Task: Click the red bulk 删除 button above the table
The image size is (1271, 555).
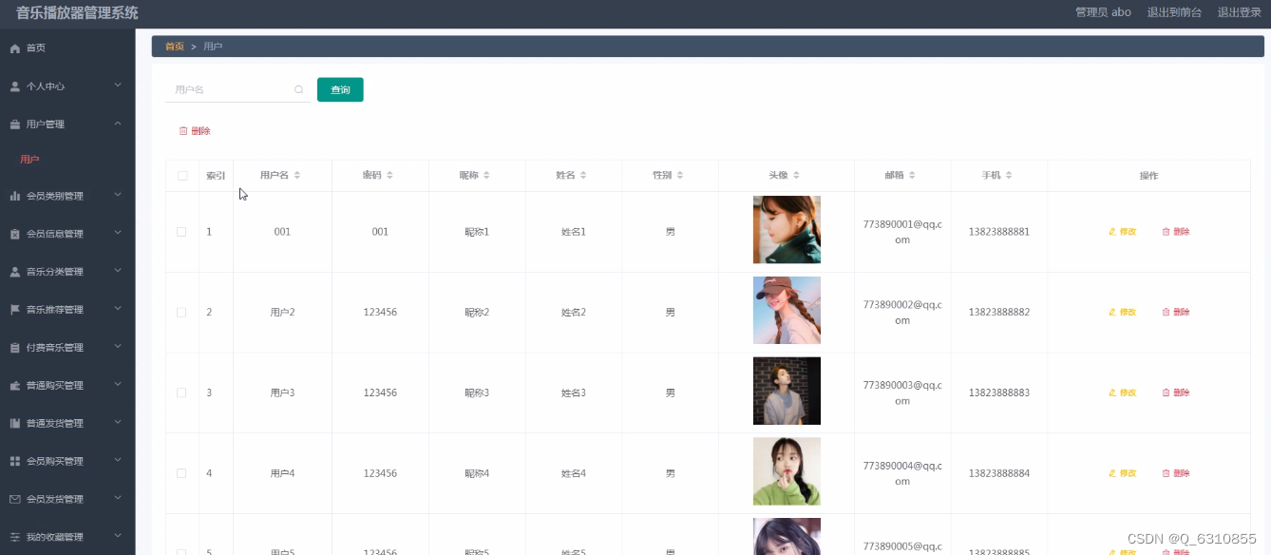Action: (x=195, y=131)
